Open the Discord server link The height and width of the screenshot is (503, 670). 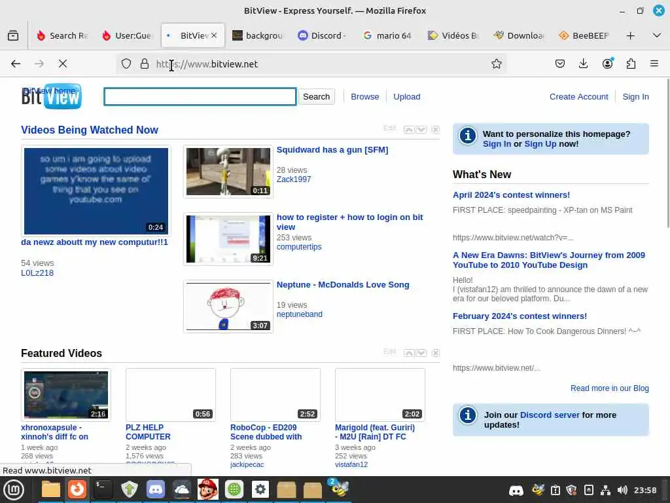coord(550,415)
